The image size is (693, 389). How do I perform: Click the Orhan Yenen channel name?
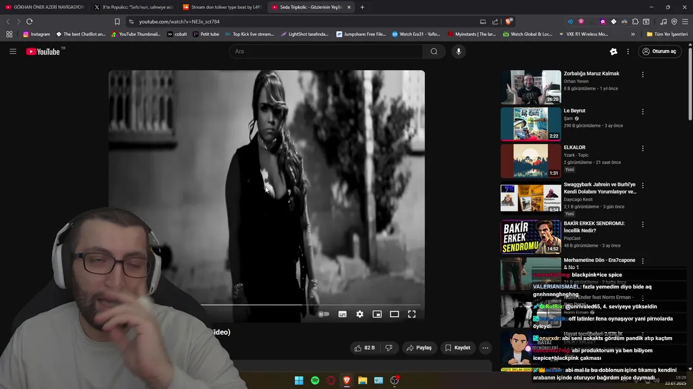coord(576,81)
